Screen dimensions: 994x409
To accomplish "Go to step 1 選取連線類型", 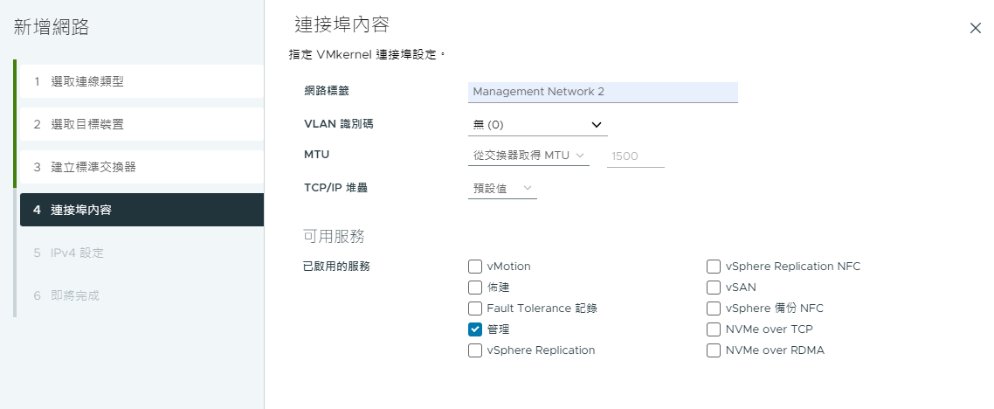I will tap(142, 81).
